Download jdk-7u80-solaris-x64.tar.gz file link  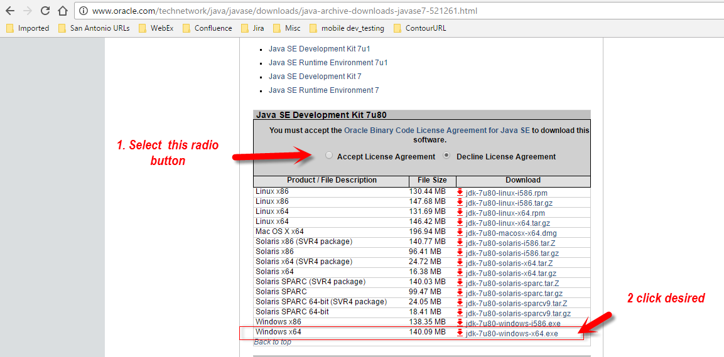coord(511,274)
